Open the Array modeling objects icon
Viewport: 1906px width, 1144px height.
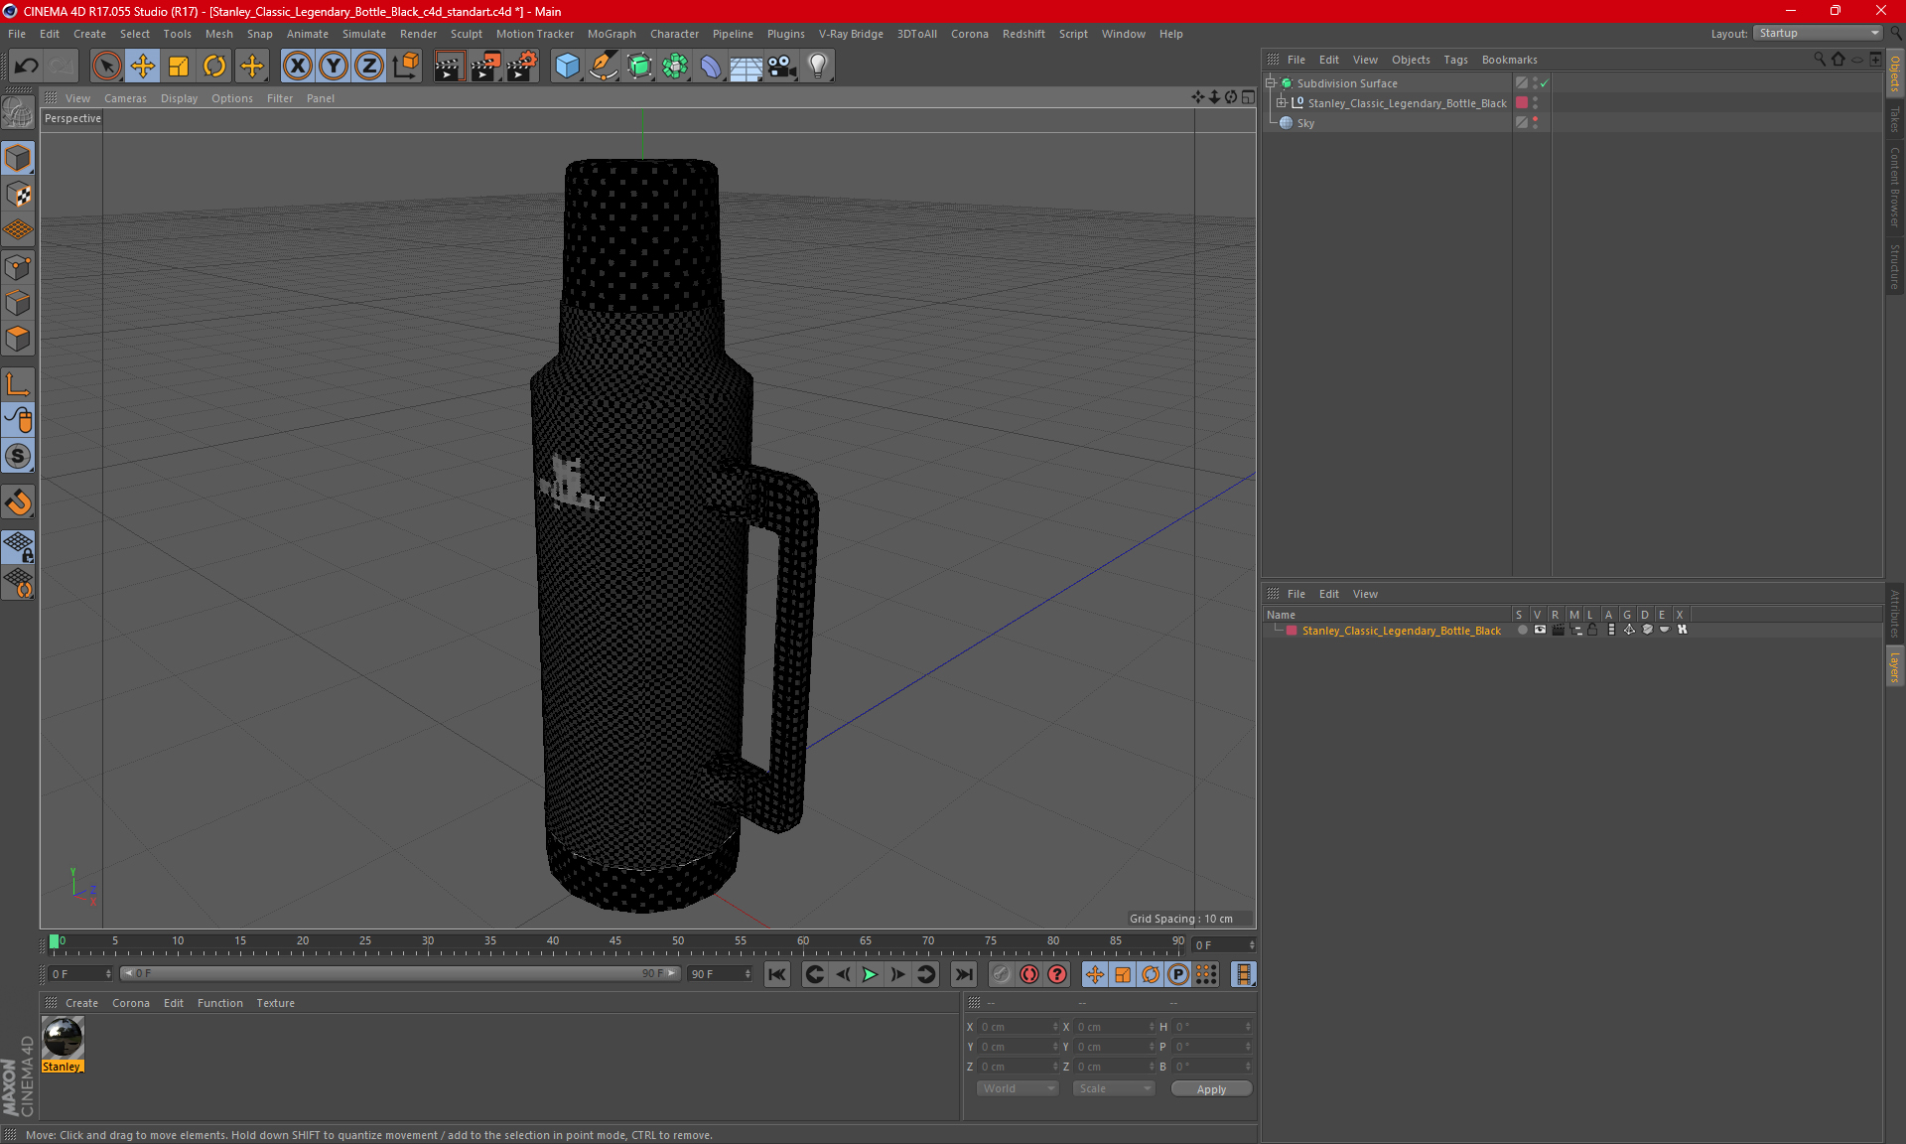[675, 67]
